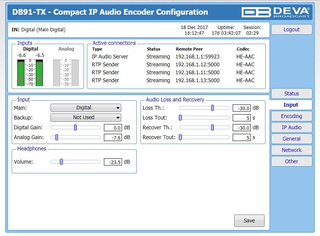Image resolution: width=320 pixels, height=236 pixels.
Task: Save the input configuration
Action: pos(249,221)
